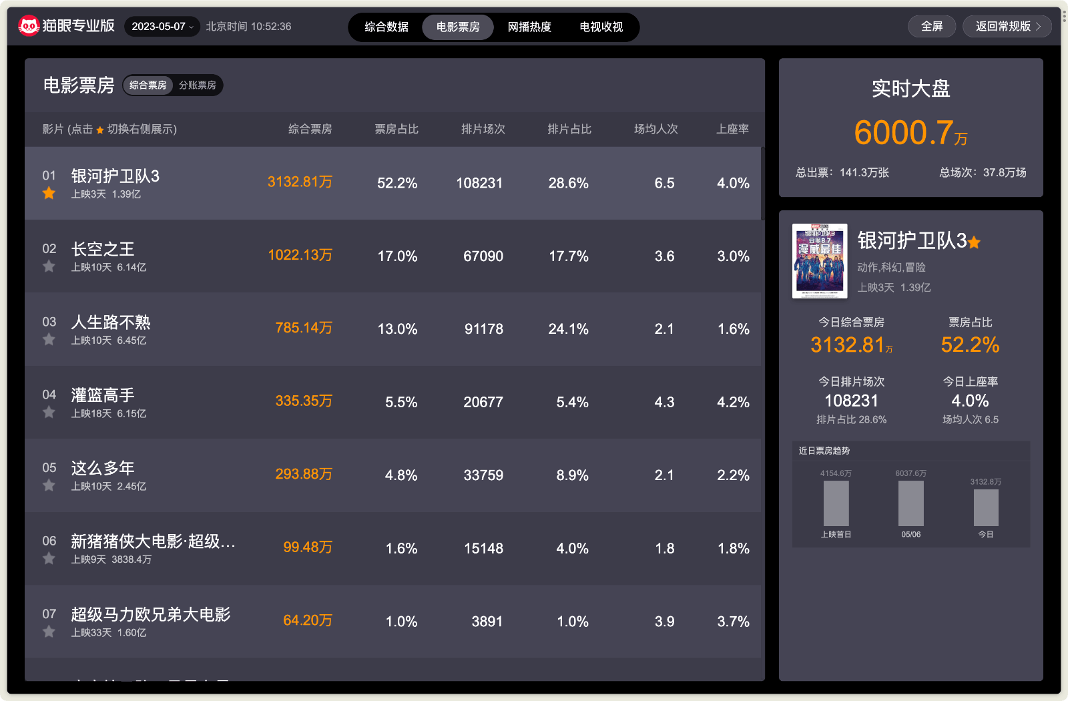Click the 05/06 trend bar
1068x701 pixels.
click(x=911, y=503)
